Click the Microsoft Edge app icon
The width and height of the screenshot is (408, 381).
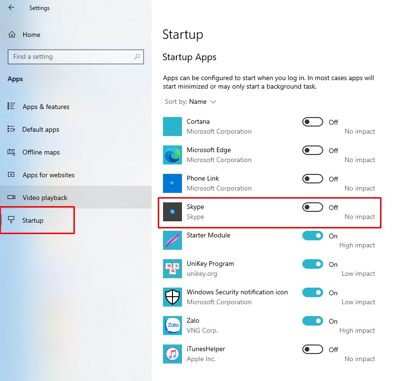[172, 155]
